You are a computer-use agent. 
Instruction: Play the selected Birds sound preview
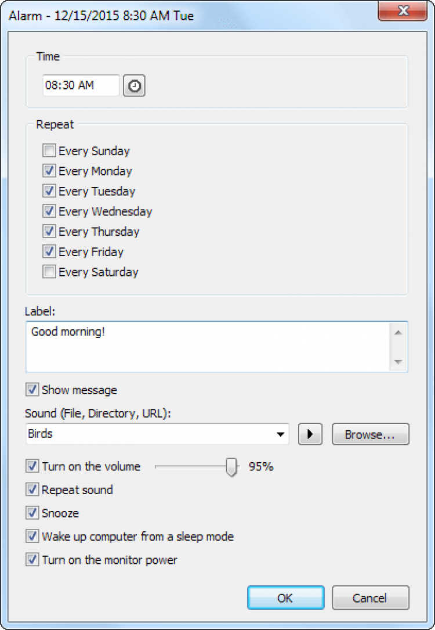pyautogui.click(x=310, y=434)
